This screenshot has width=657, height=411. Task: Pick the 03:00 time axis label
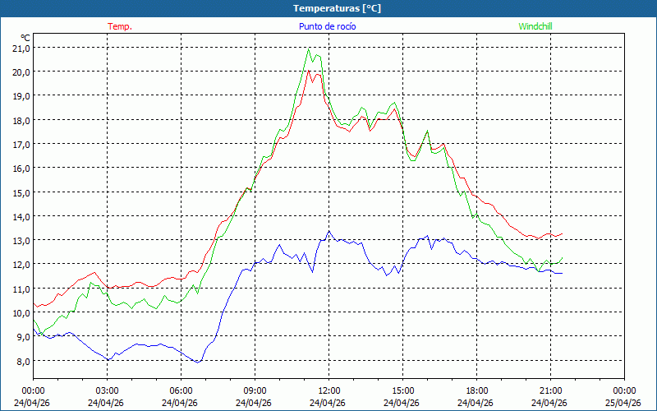[x=107, y=390]
